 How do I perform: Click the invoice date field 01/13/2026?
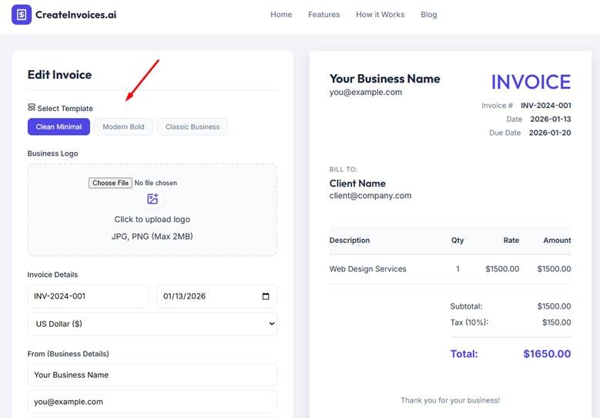coord(216,296)
